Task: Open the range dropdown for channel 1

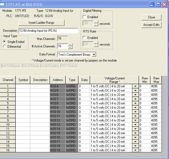Action: tap(135, 86)
